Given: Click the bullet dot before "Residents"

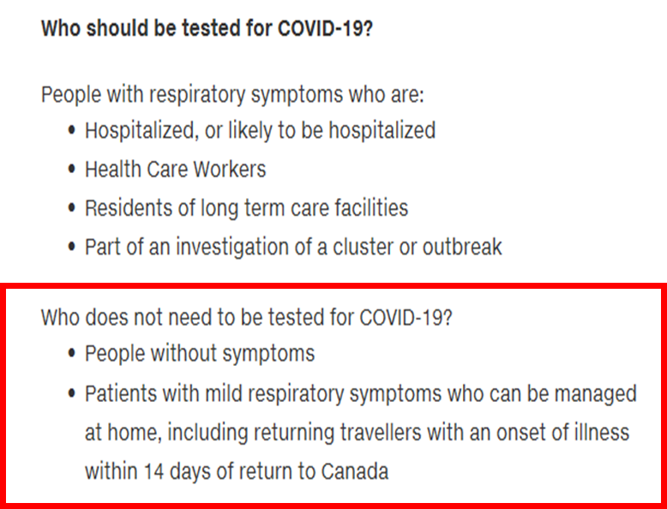Looking at the screenshot, I should pyautogui.click(x=72, y=208).
